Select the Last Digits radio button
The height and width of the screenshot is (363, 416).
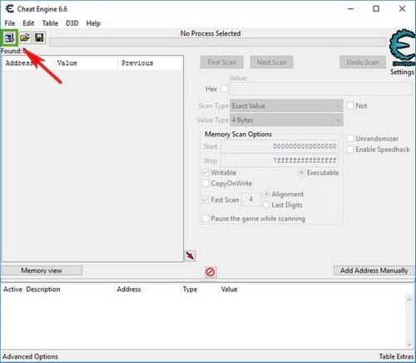266,205
